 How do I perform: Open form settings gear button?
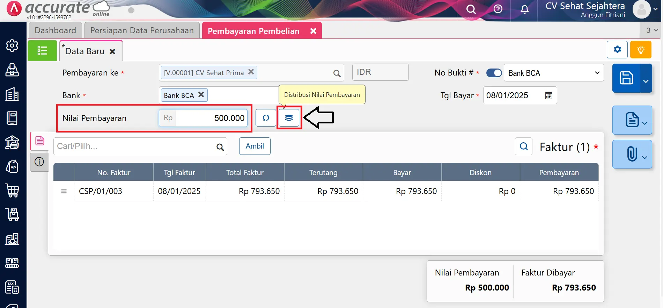click(617, 50)
